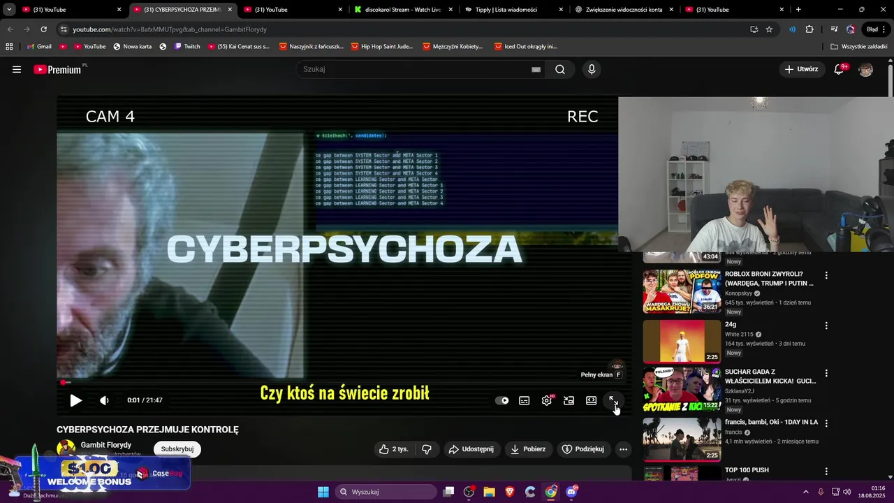Switch to the discokarol Stream tab
This screenshot has height=503, width=894.
(402, 10)
